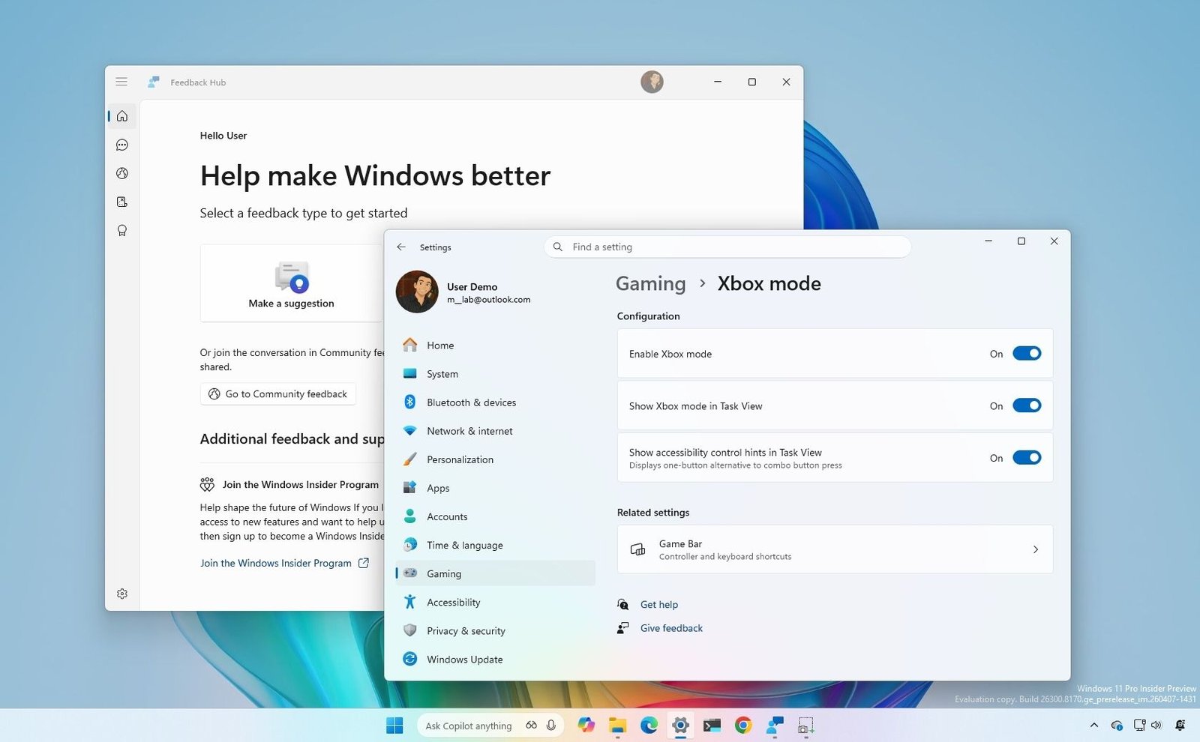Screen dimensions: 1200x742
Task: Open Windows Update settings page
Action: pyautogui.click(x=464, y=660)
